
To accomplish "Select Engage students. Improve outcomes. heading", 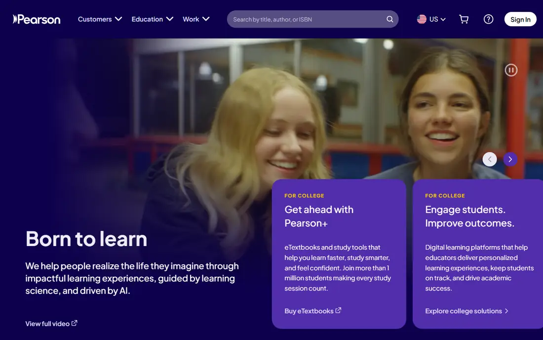I will click(469, 216).
